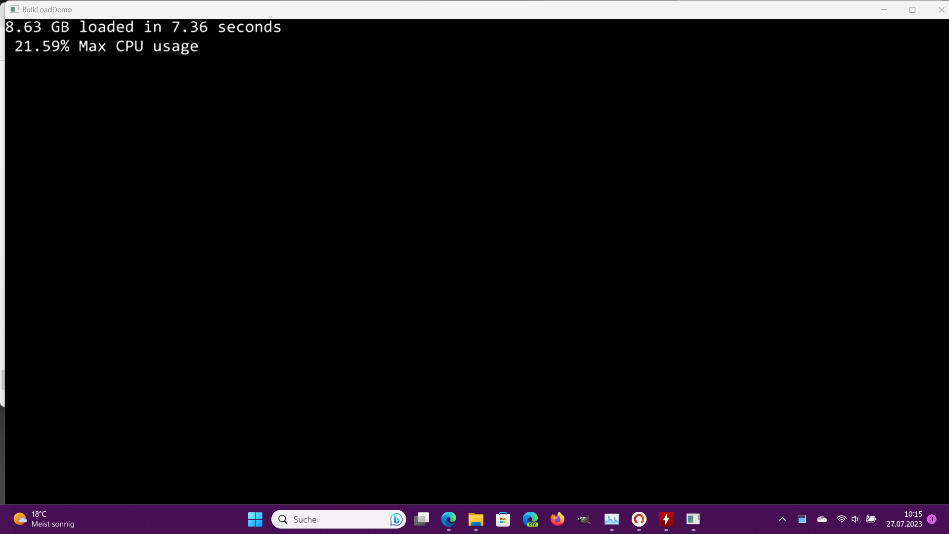Open the Windows Start menu
This screenshot has width=949, height=534.
(x=255, y=519)
